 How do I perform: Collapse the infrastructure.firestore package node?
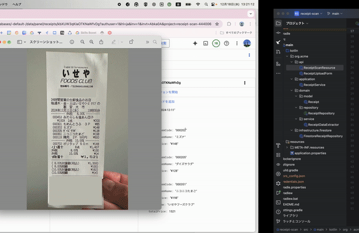tap(292, 130)
